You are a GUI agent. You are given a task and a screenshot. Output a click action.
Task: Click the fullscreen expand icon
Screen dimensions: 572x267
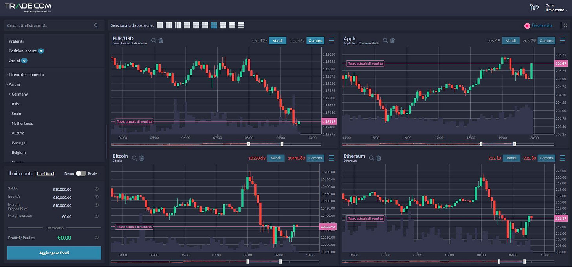point(565,25)
